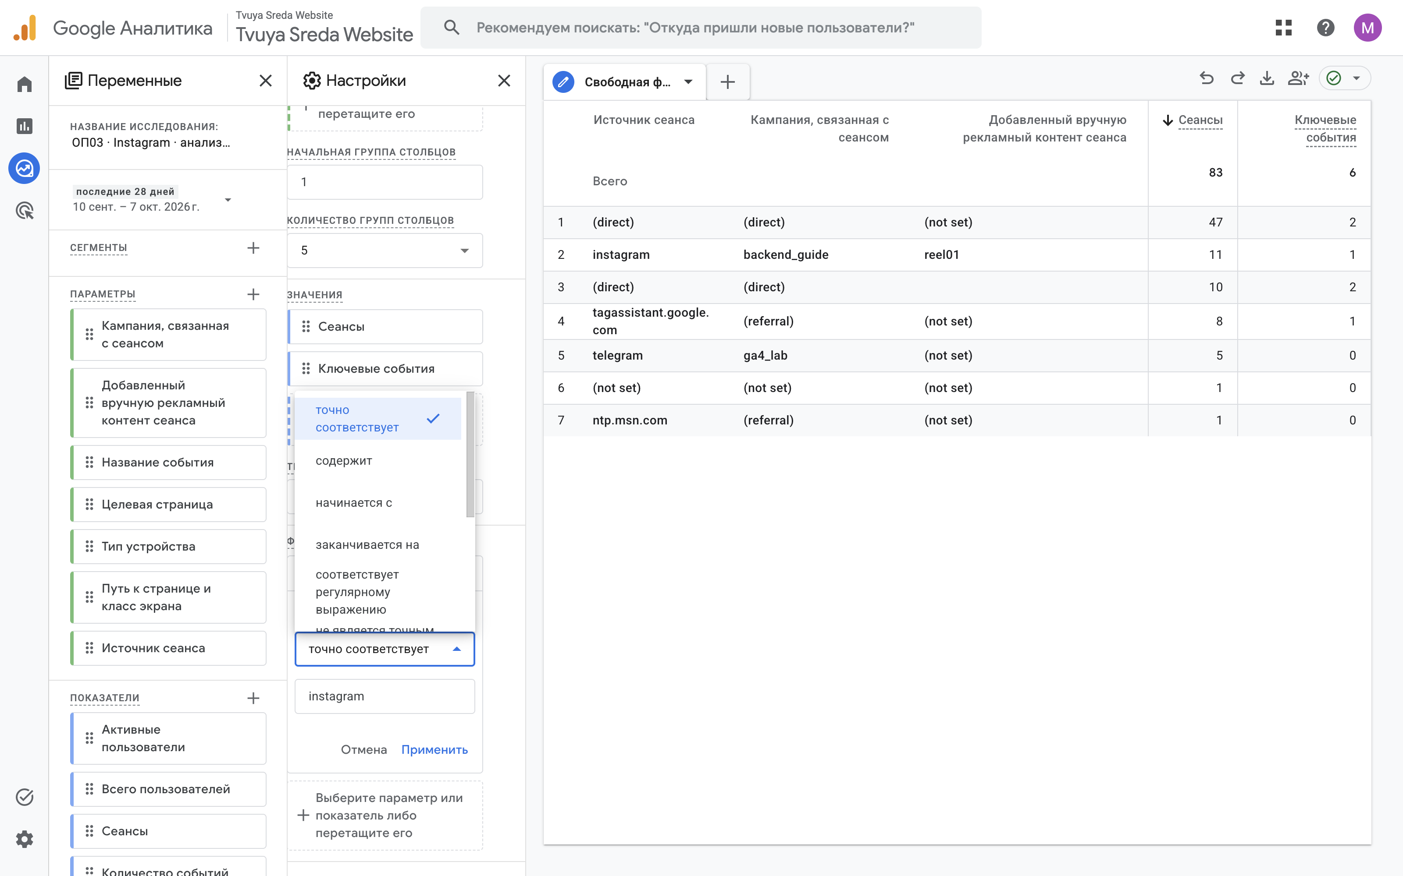
Task: Download the exploration via download icon
Action: coord(1268,78)
